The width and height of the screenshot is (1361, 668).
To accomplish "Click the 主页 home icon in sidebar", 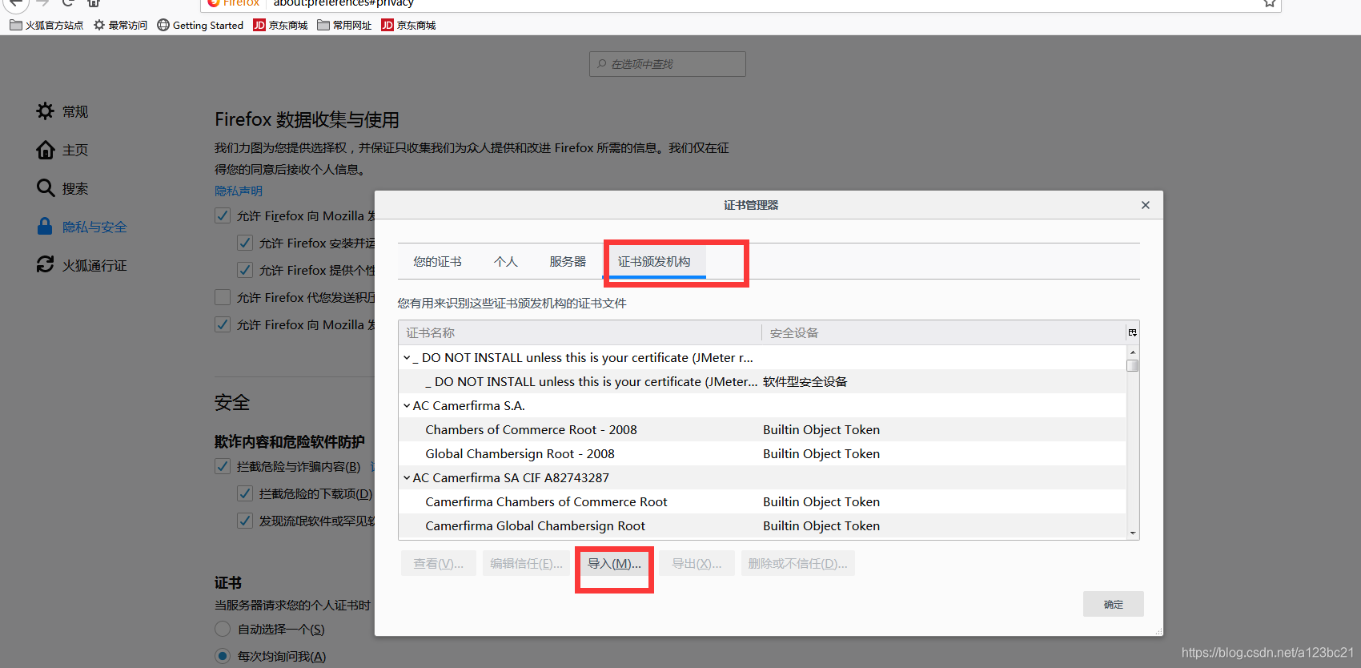I will pyautogui.click(x=46, y=150).
